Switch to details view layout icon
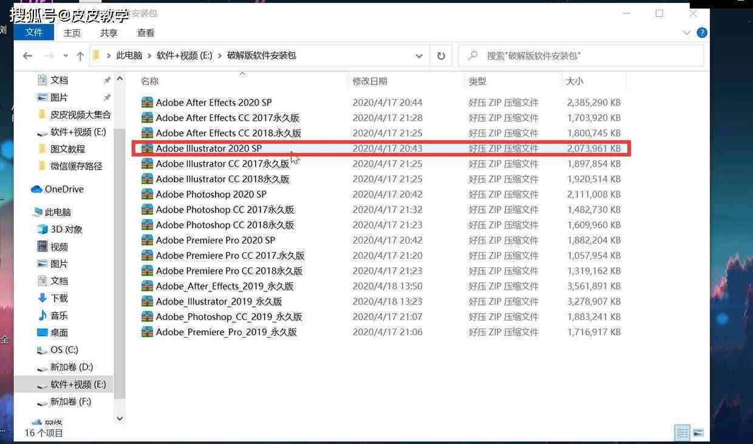The width and height of the screenshot is (753, 444). coord(683,433)
